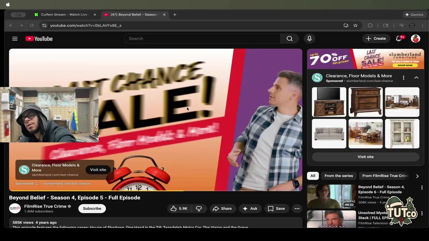
Task: Select the All filter chip
Action: point(313,176)
